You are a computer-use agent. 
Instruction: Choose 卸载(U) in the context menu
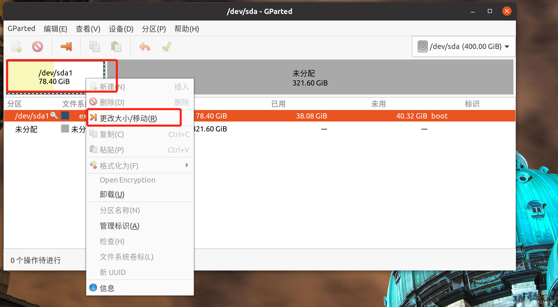(112, 194)
